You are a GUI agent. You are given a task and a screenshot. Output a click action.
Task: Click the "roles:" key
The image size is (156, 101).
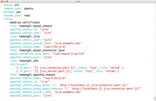8,19
